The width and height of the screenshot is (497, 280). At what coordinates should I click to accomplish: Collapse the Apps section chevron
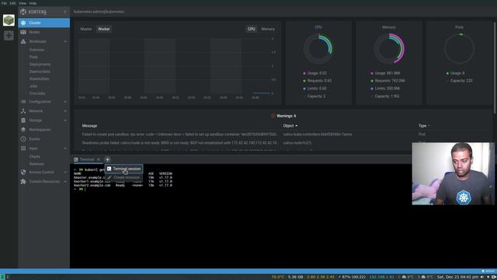point(65,149)
